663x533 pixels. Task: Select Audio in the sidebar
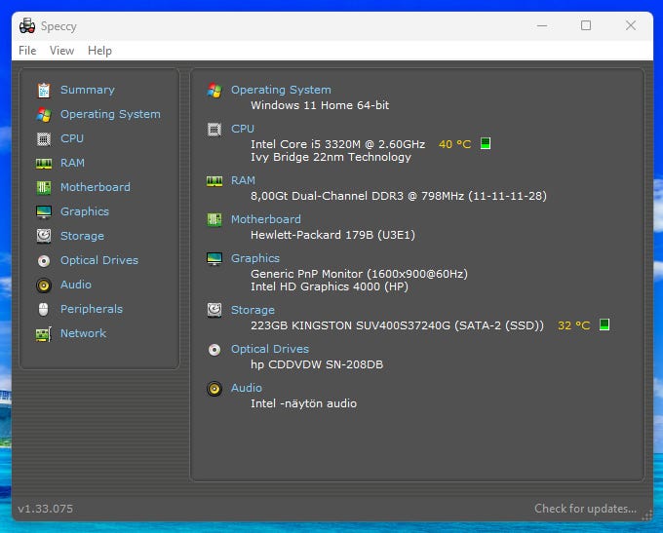pos(76,285)
